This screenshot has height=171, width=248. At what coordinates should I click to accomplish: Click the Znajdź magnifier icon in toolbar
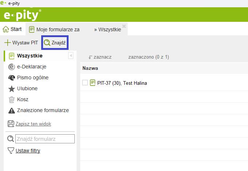coord(47,43)
